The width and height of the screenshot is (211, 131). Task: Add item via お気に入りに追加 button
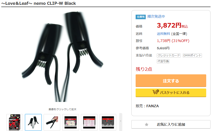point(171,124)
